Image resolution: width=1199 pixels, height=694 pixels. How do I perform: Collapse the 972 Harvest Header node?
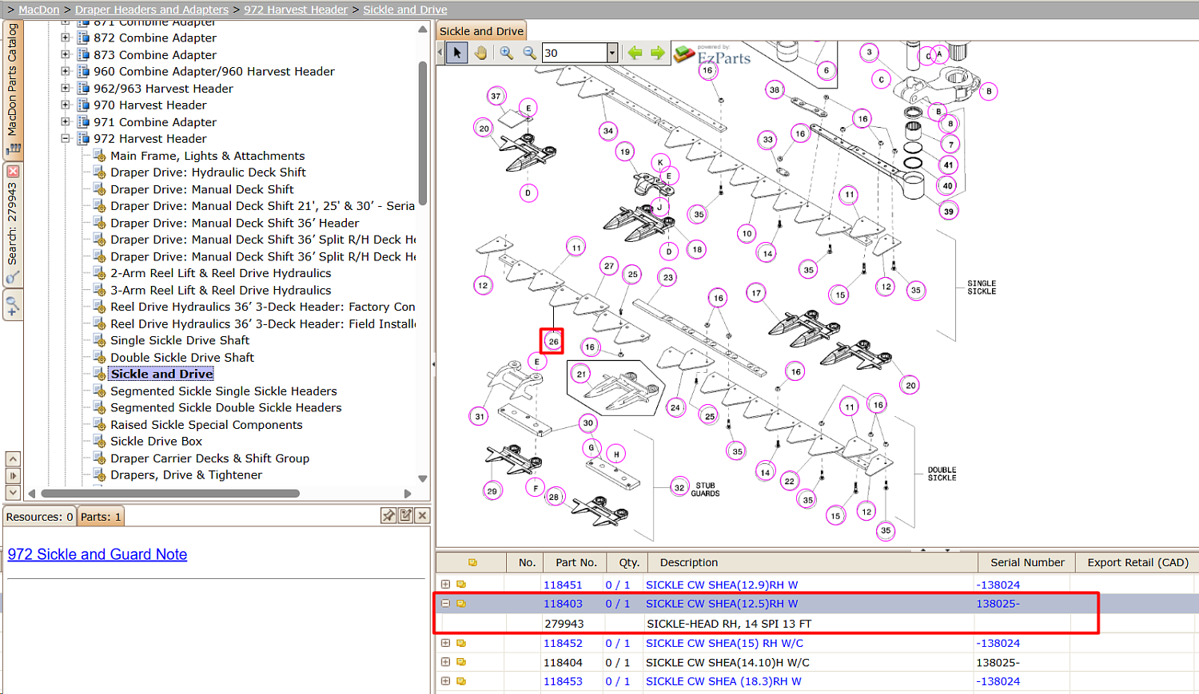point(66,138)
